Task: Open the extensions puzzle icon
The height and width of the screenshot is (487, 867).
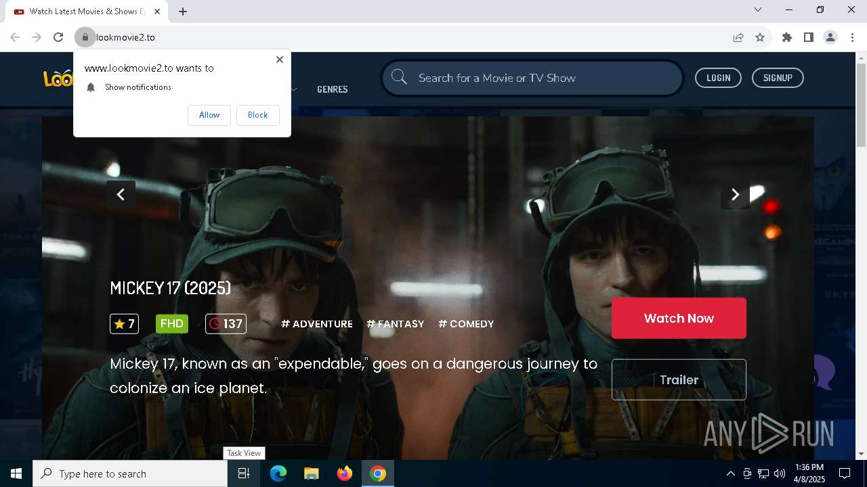Action: coord(787,37)
